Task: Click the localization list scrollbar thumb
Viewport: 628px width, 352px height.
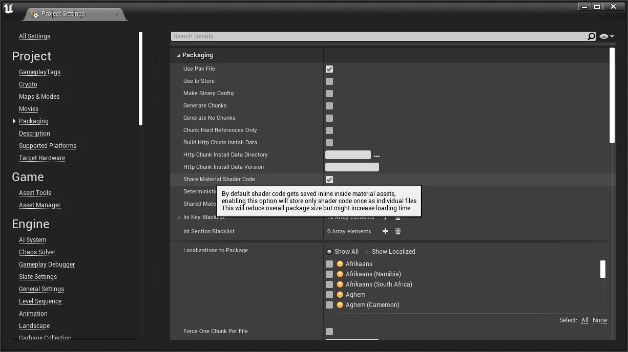Action: [x=603, y=269]
